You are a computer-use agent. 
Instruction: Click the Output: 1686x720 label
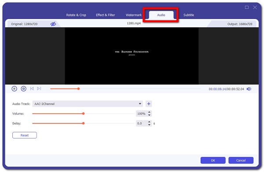coord(240,24)
